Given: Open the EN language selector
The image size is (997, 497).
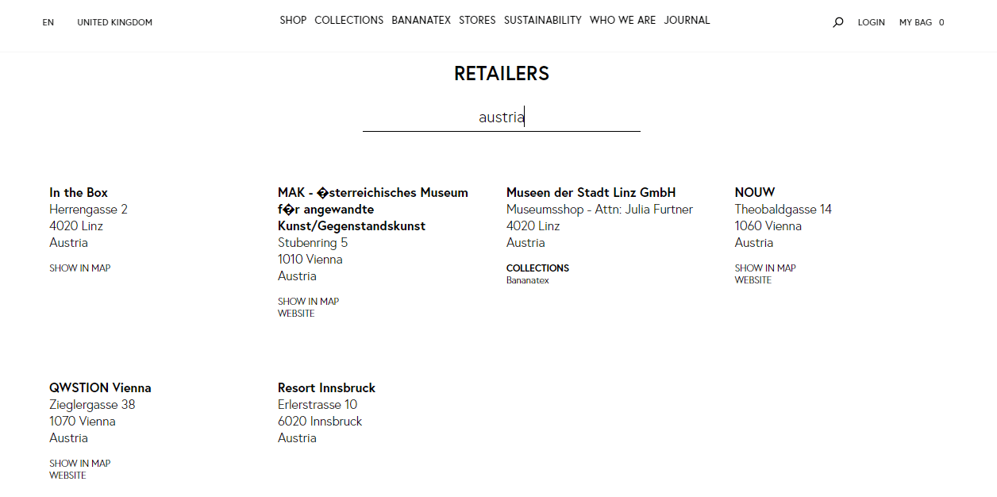Looking at the screenshot, I should 48,22.
